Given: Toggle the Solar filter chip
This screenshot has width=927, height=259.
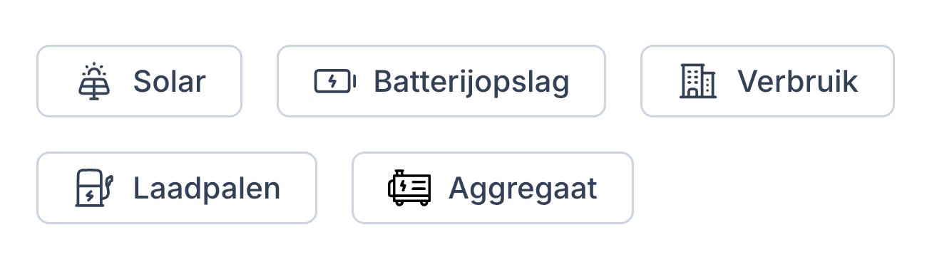Looking at the screenshot, I should tap(140, 81).
